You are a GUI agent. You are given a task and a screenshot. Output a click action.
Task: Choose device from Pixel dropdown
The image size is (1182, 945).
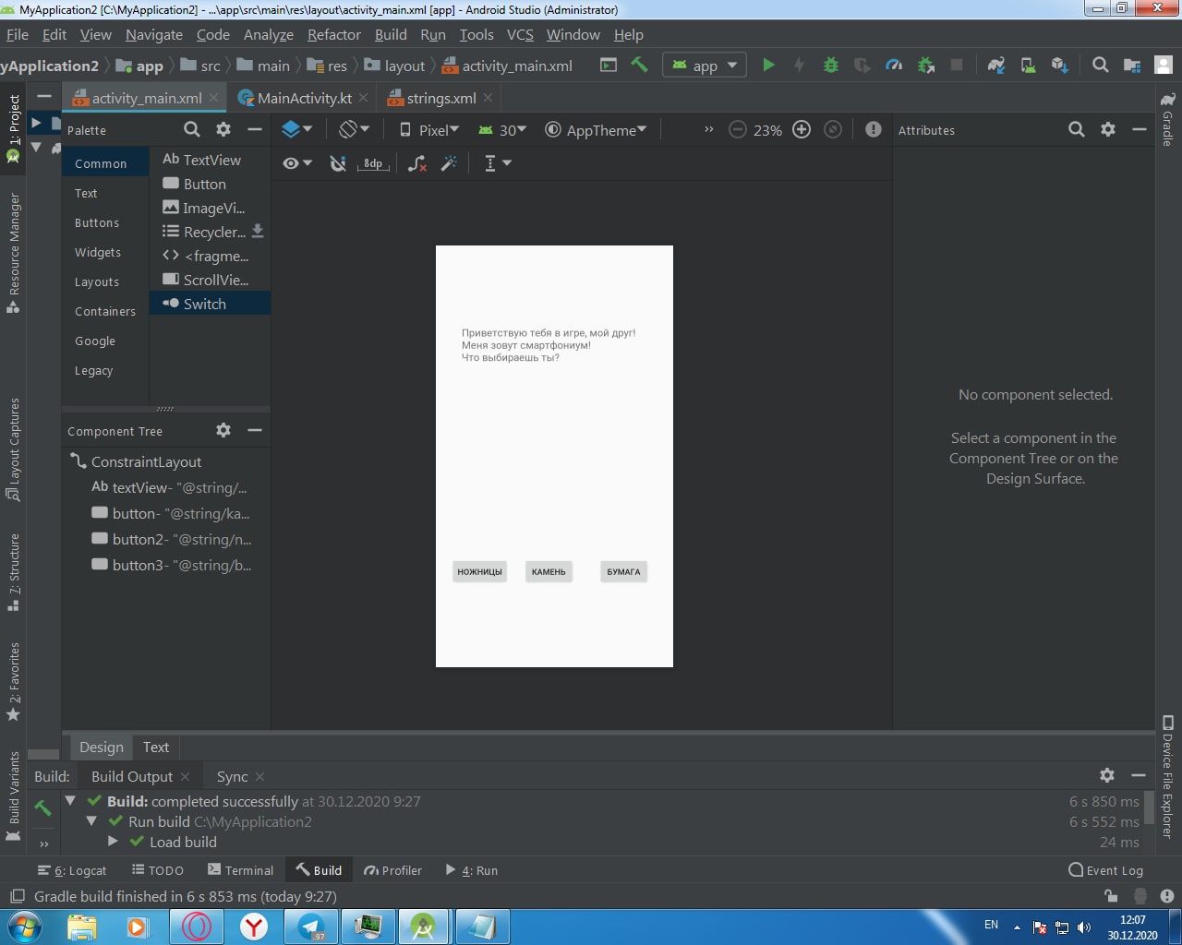coord(429,130)
